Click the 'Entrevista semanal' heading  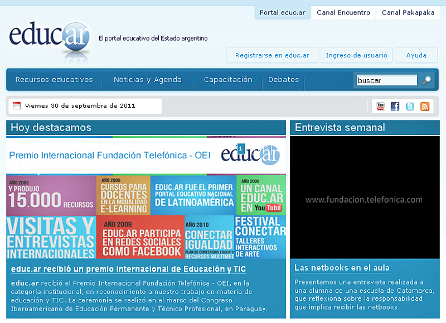pos(340,128)
